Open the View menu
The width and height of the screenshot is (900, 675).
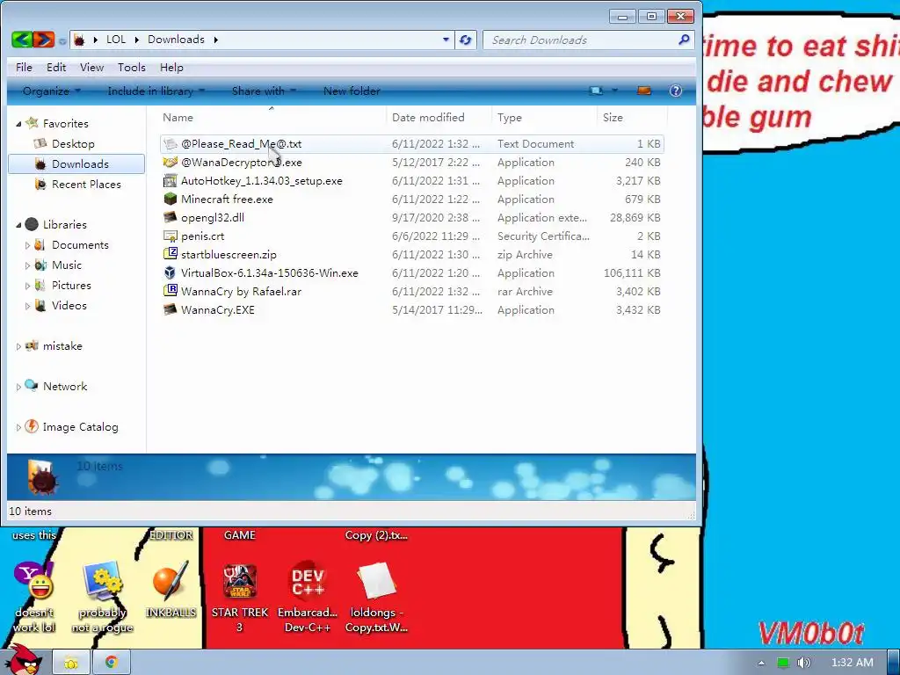tap(91, 67)
